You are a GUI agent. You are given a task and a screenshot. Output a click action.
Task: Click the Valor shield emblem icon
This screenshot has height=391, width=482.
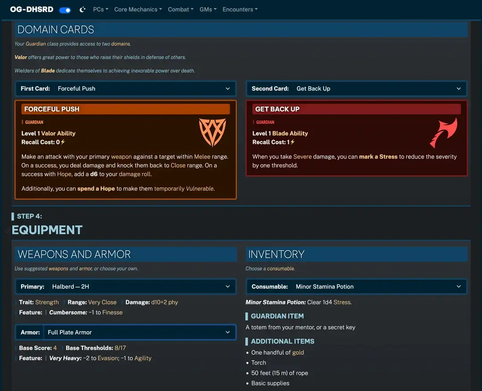pos(212,133)
